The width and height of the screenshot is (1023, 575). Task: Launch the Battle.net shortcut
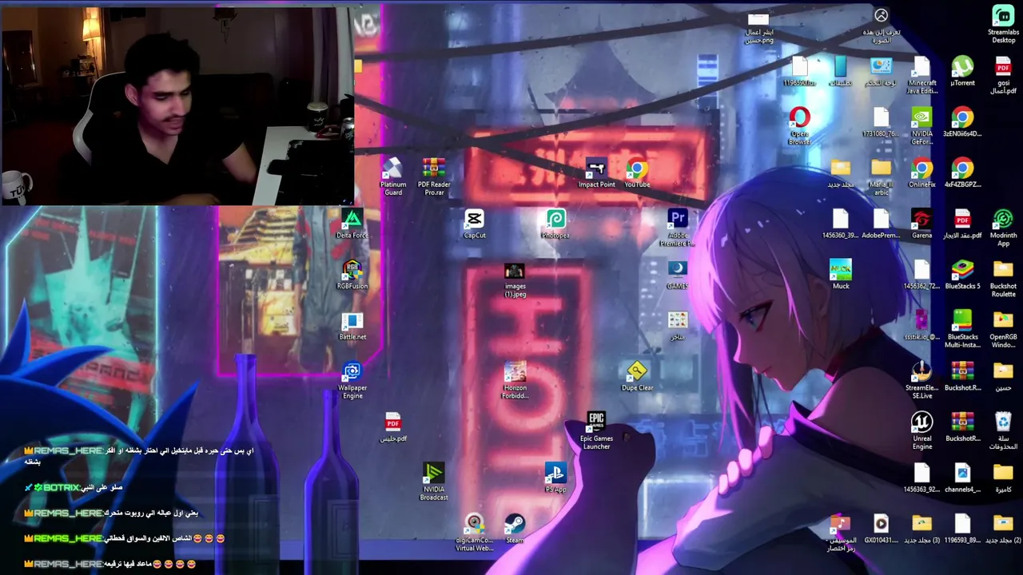click(x=352, y=325)
